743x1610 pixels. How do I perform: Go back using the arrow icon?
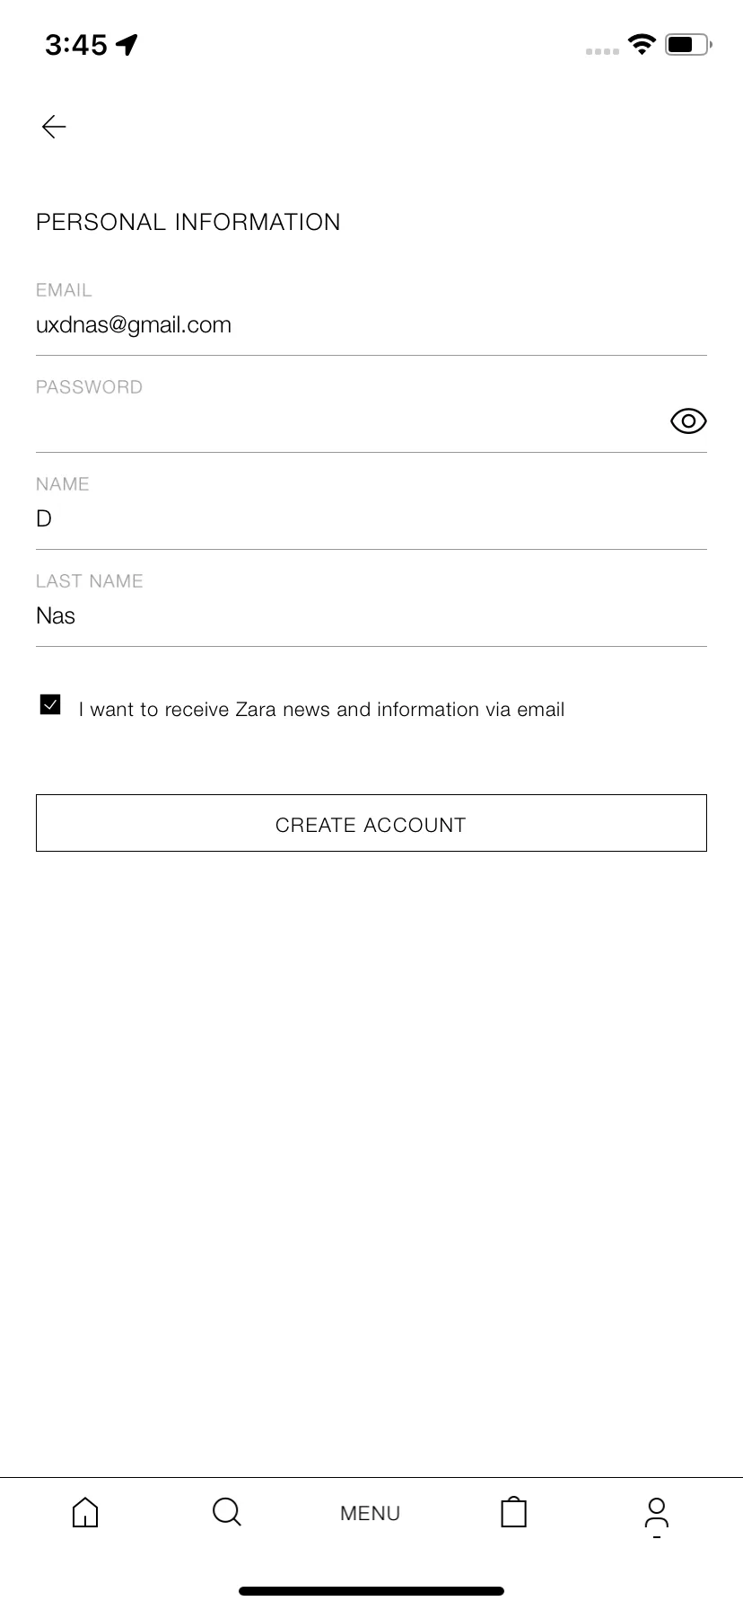tap(54, 127)
